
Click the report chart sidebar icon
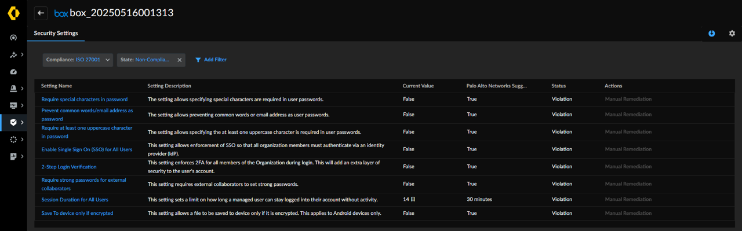tap(13, 156)
